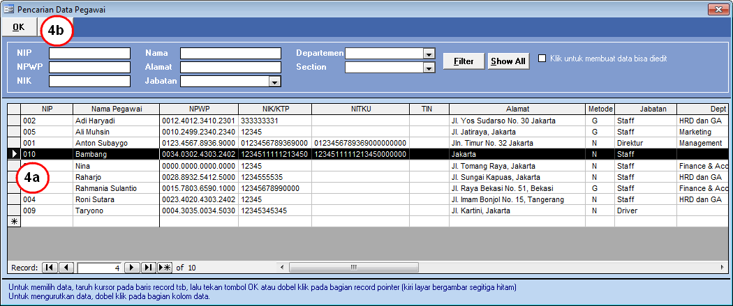Image resolution: width=733 pixels, height=306 pixels.
Task: Click the OK button
Action: pos(19,27)
